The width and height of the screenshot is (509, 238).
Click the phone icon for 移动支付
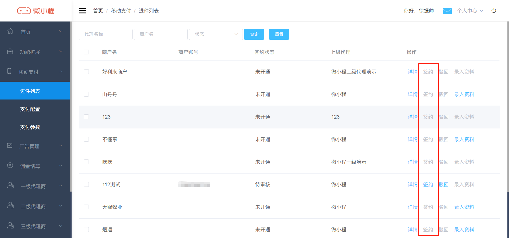[x=9, y=71]
